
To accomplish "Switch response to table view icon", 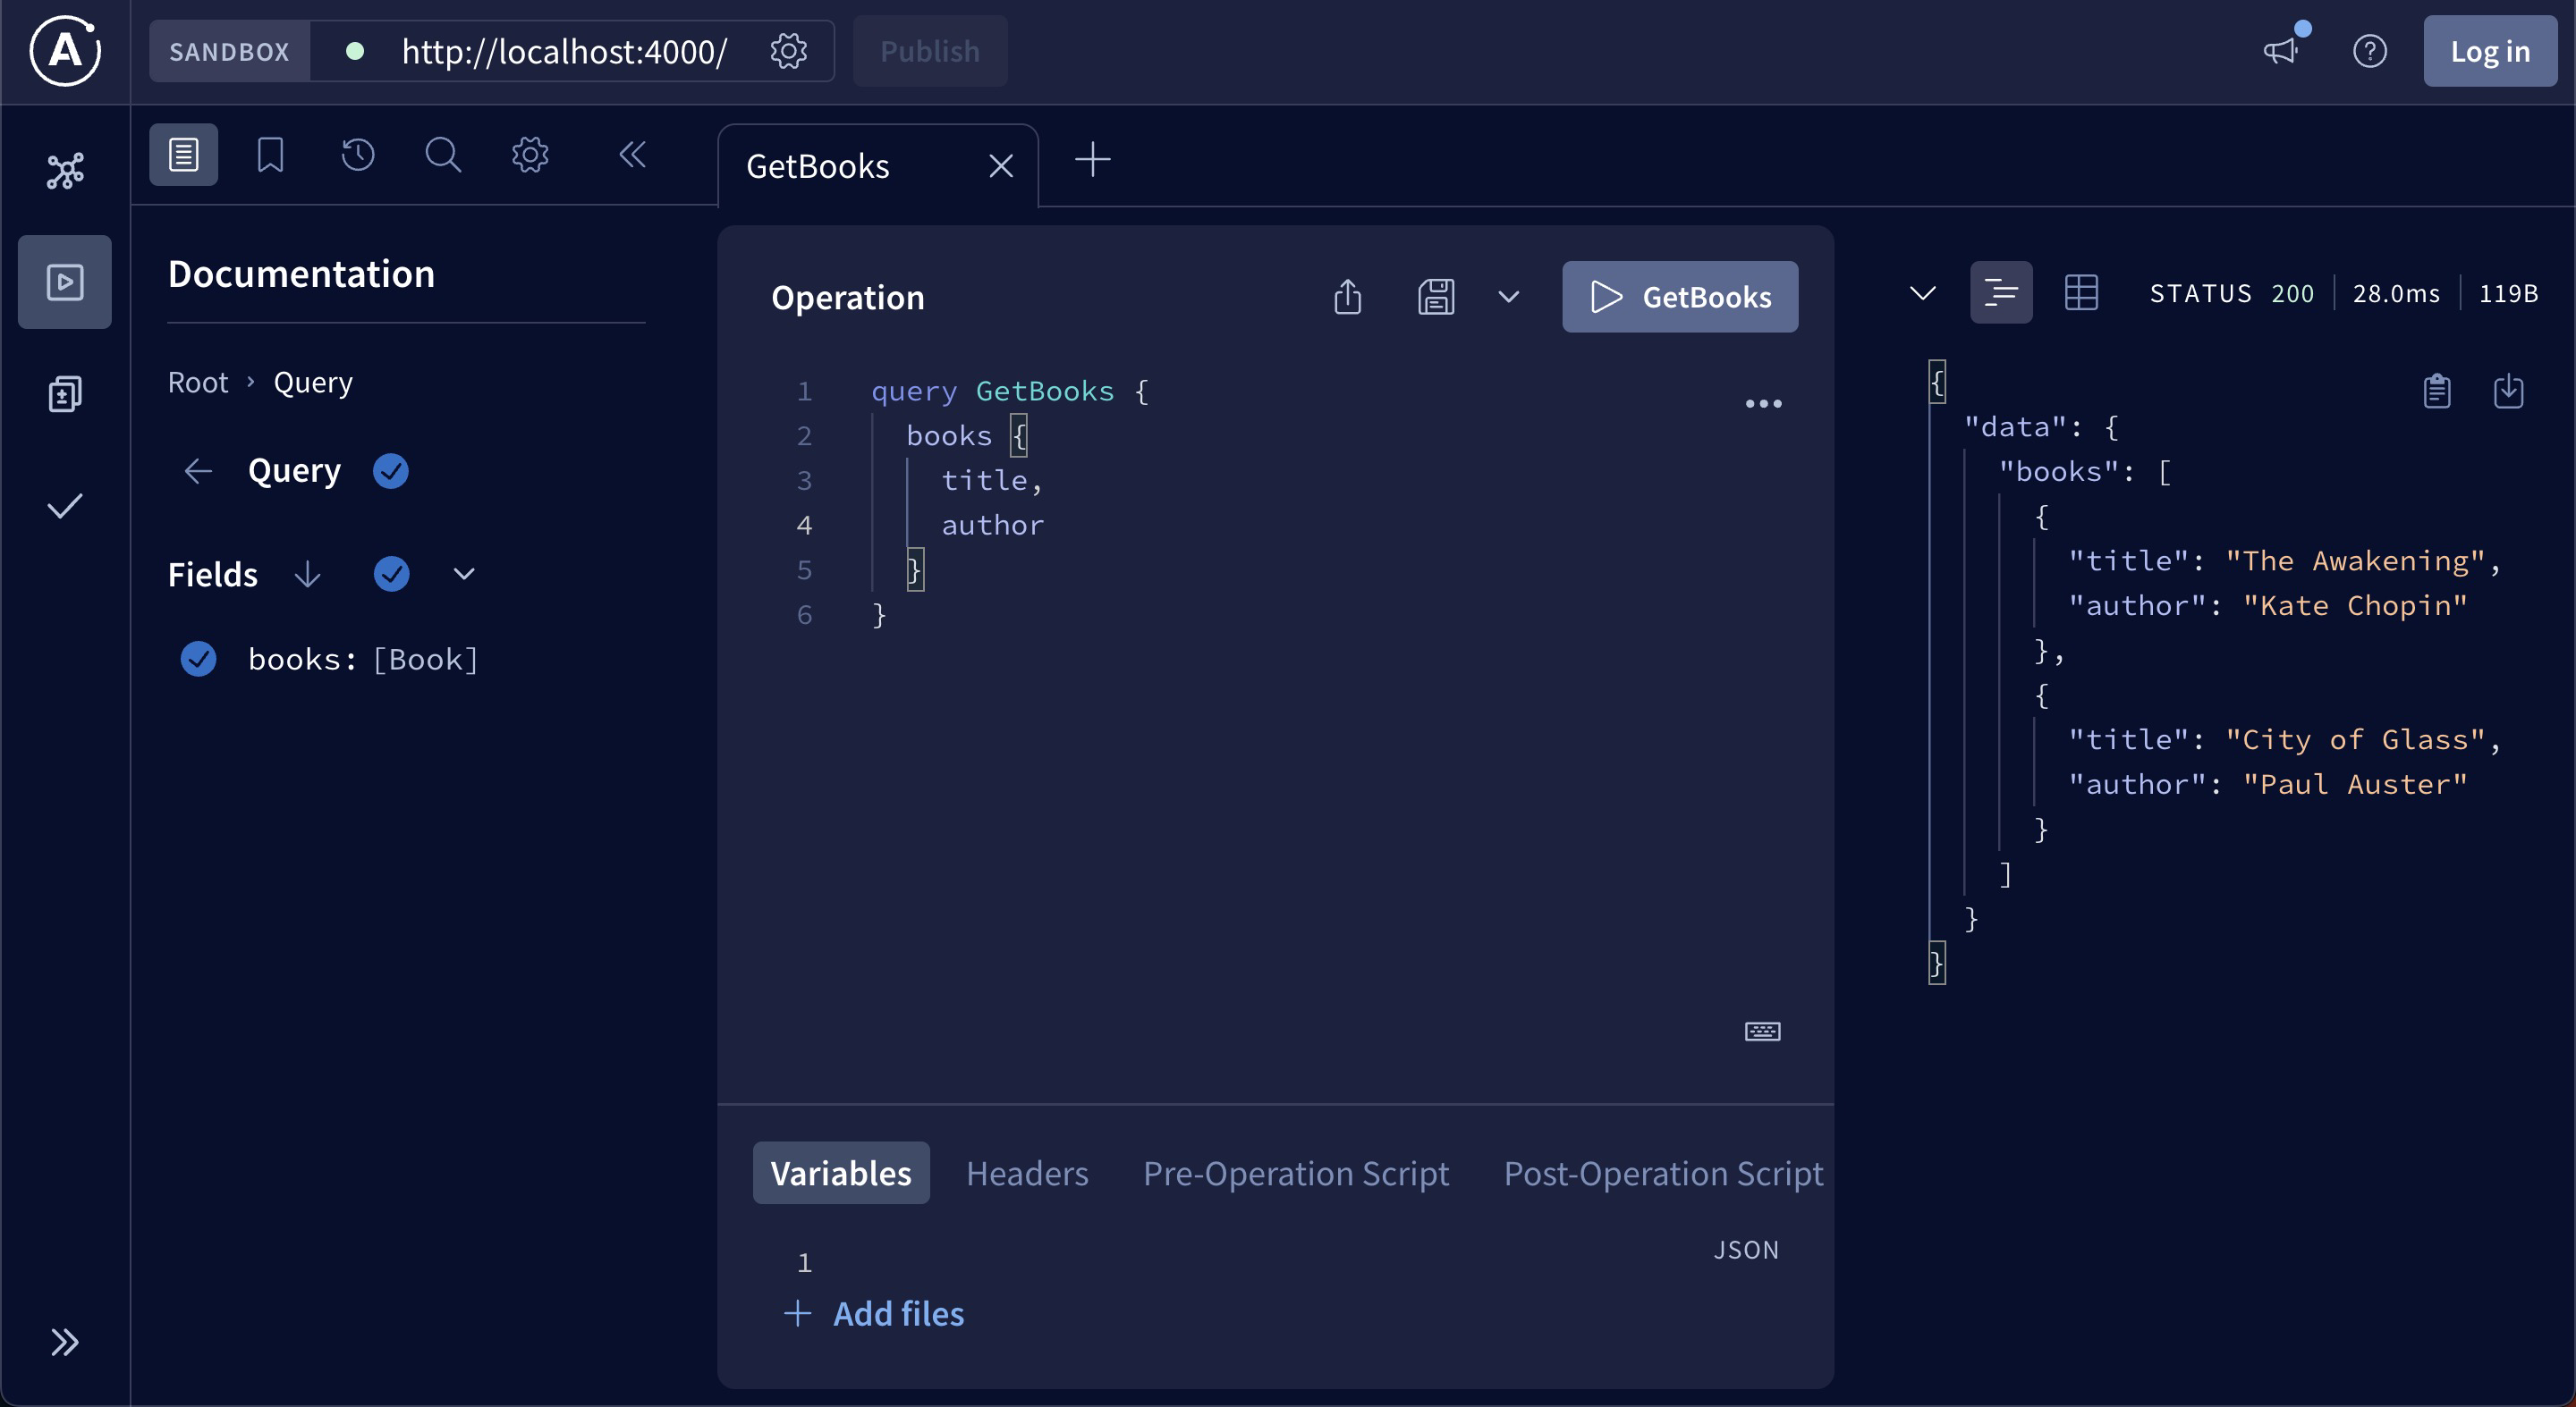I will 2081,293.
